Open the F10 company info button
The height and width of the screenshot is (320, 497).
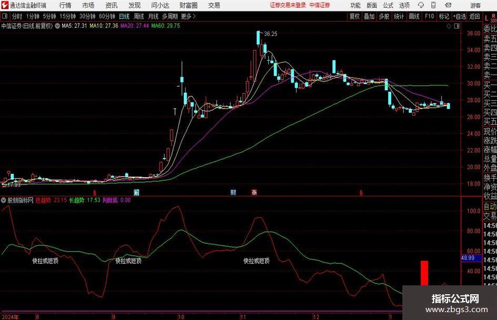[x=430, y=16]
